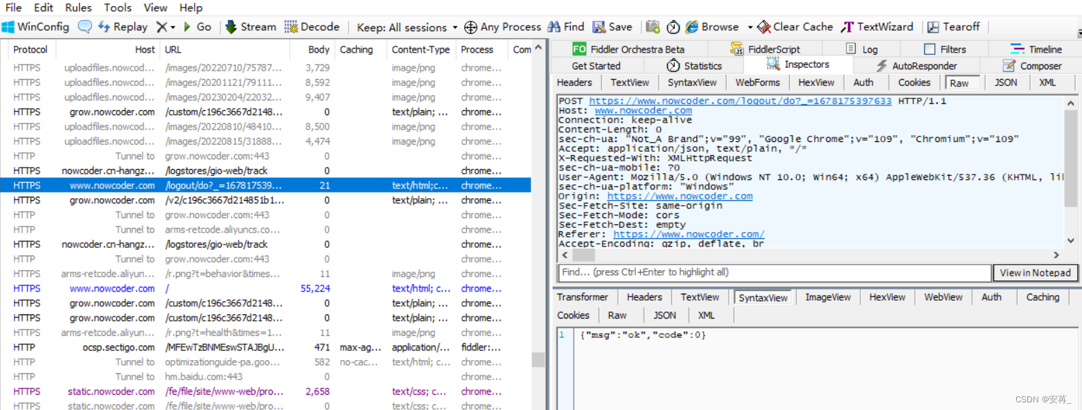The image size is (1082, 410).
Task: Switch to the Composer tab
Action: click(x=1031, y=66)
